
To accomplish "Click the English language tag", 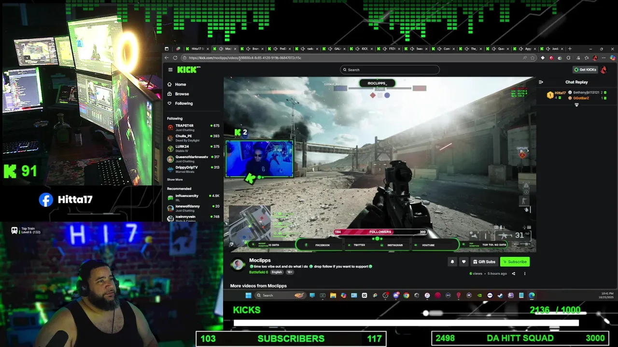I will [x=277, y=272].
